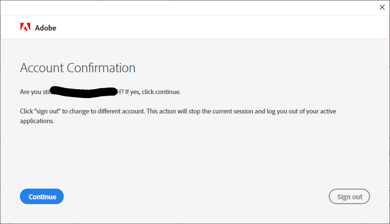The height and width of the screenshot is (224, 390).
Task: Click the "Are you still" text
Action: pyautogui.click(x=35, y=92)
